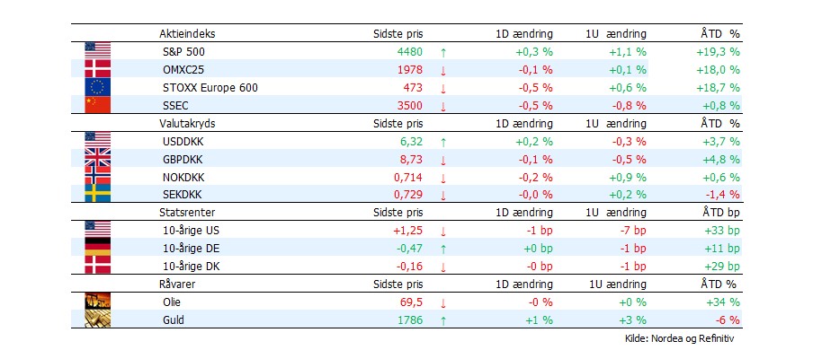
Task: Click the UK flag beside GBPDKK
Action: (97, 158)
